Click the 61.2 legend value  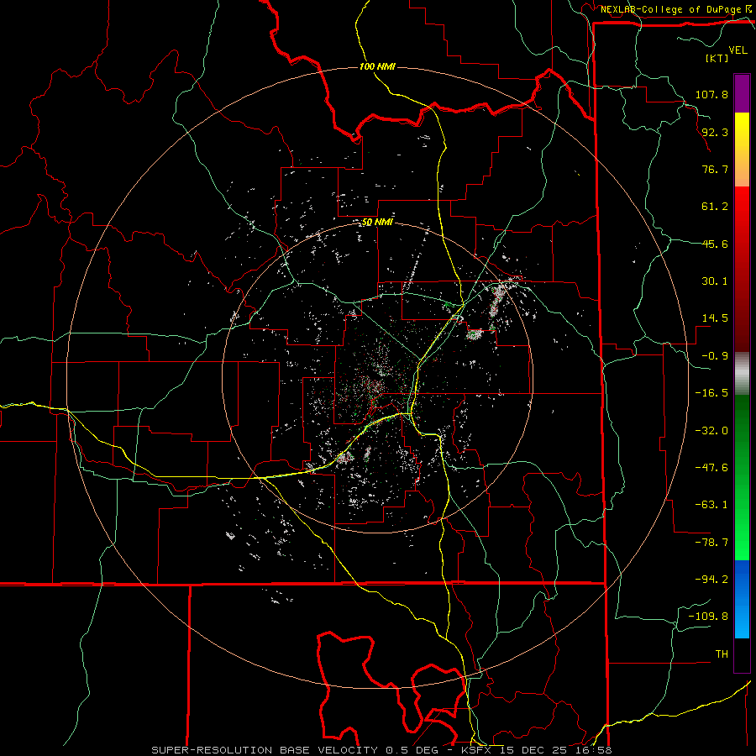(715, 207)
